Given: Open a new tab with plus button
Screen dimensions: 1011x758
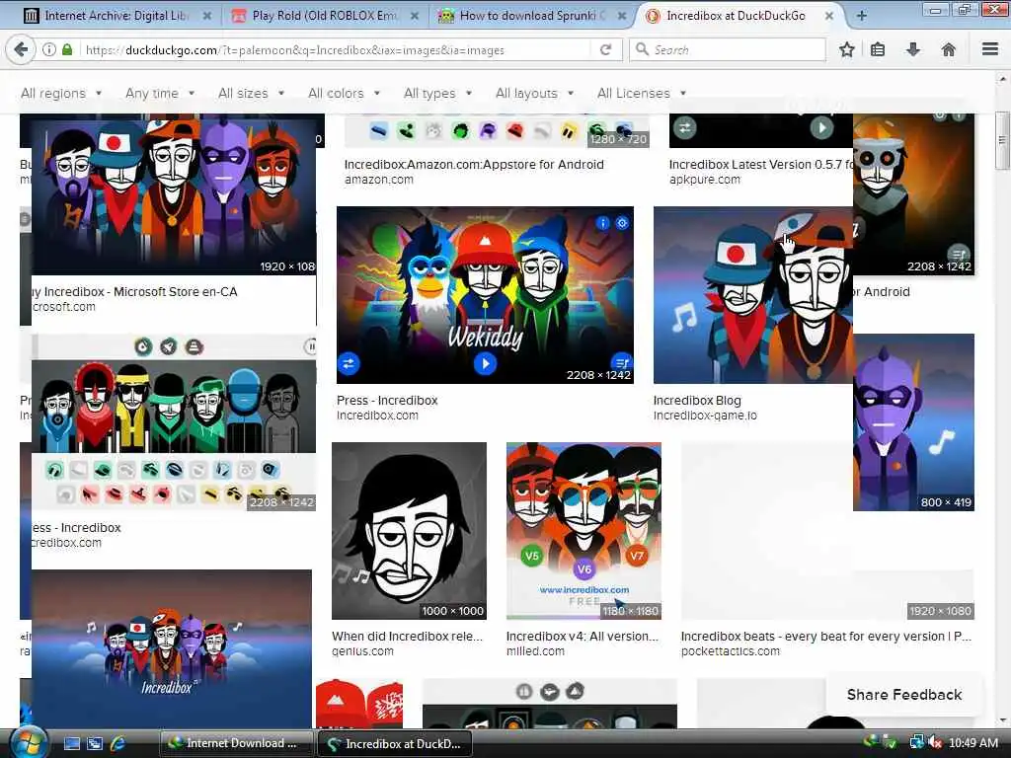Looking at the screenshot, I should [861, 16].
